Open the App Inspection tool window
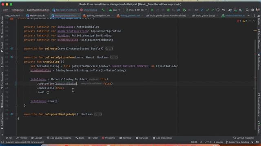The width and height of the screenshot is (261, 146). click(x=162, y=138)
